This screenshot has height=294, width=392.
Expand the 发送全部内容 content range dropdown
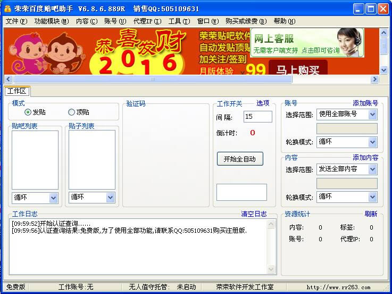pyautogui.click(x=372, y=169)
